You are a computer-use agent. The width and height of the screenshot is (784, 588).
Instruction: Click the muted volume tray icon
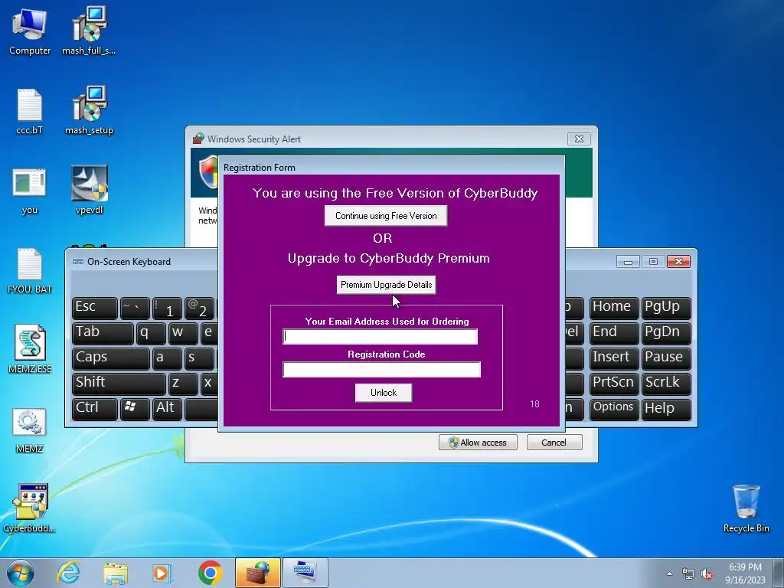point(707,574)
